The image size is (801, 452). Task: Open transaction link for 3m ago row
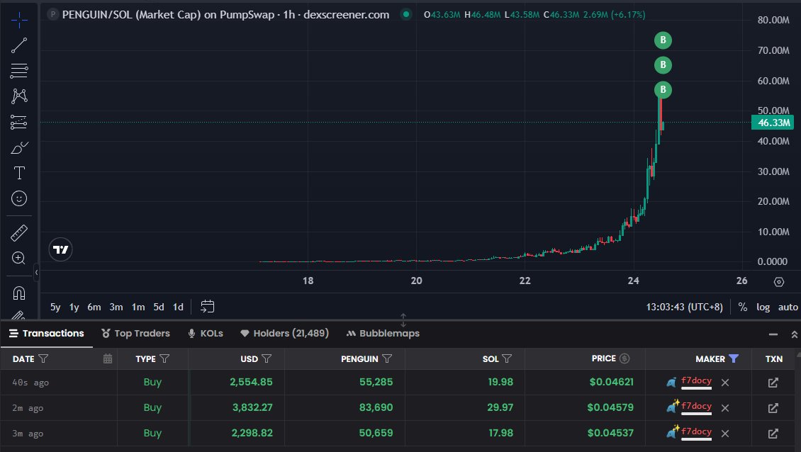point(773,434)
